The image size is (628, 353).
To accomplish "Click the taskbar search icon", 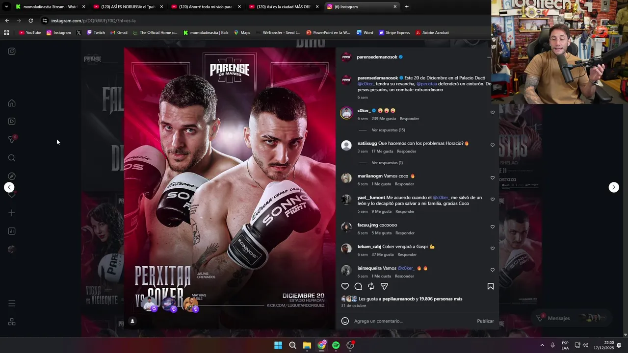I will click(292, 345).
